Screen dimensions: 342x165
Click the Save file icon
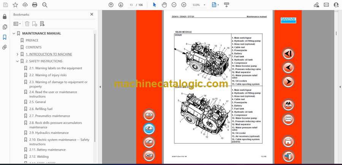pos(5,5)
